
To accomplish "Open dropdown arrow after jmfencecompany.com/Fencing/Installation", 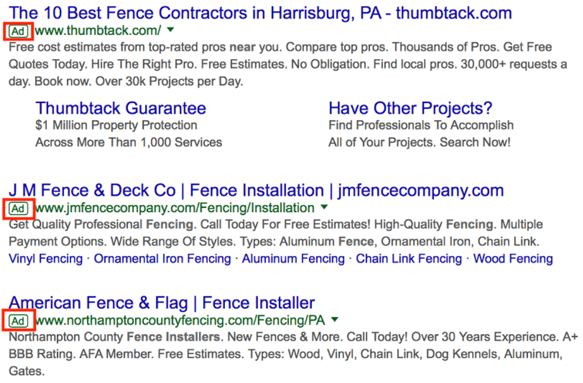I will pyautogui.click(x=324, y=207).
